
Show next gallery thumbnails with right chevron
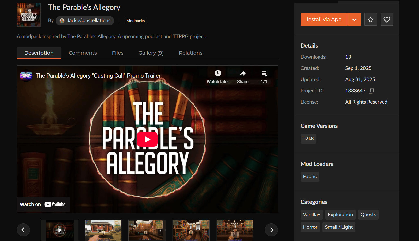pos(272,230)
